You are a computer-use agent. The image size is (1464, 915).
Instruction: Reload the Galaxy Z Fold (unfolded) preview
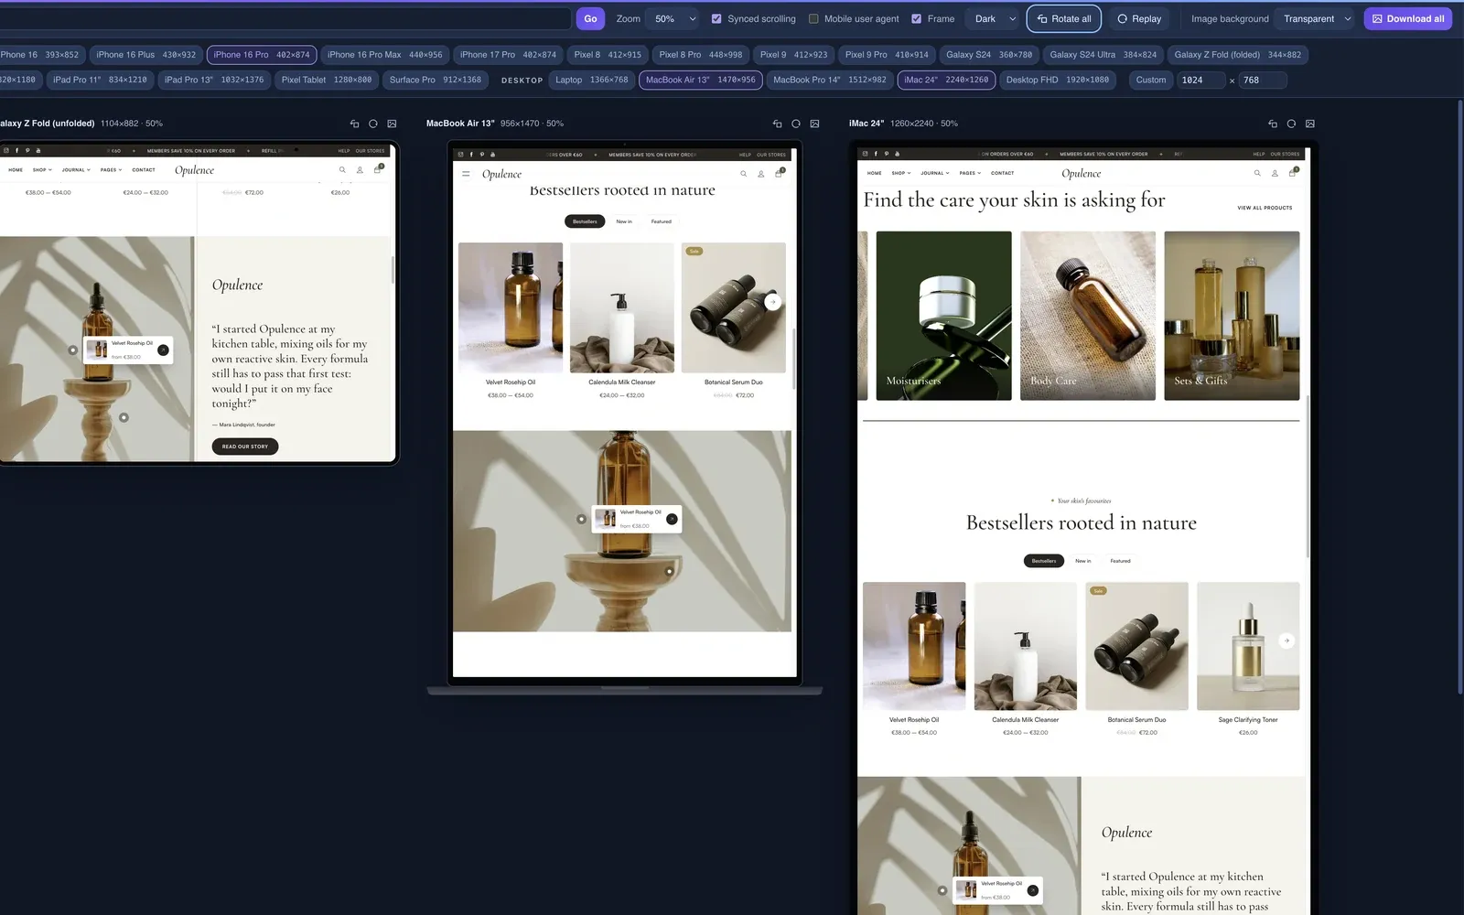[x=373, y=124]
